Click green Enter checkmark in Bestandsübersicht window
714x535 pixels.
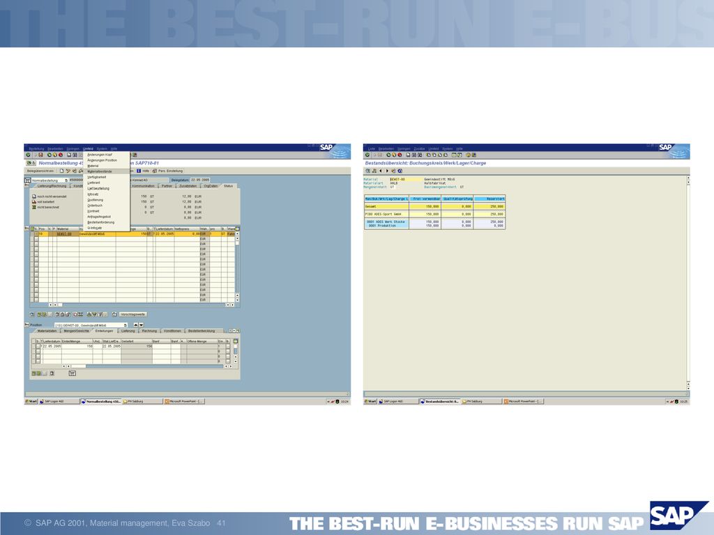point(367,155)
